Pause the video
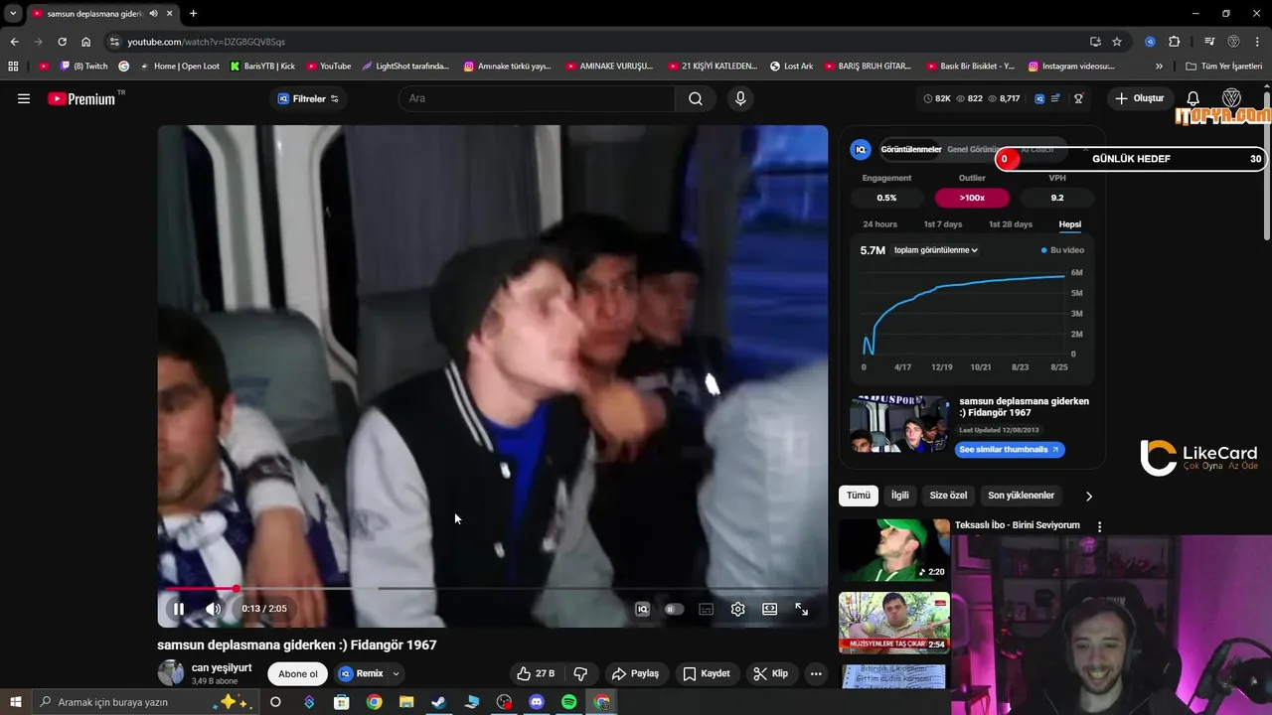The height and width of the screenshot is (715, 1272). pyautogui.click(x=179, y=609)
